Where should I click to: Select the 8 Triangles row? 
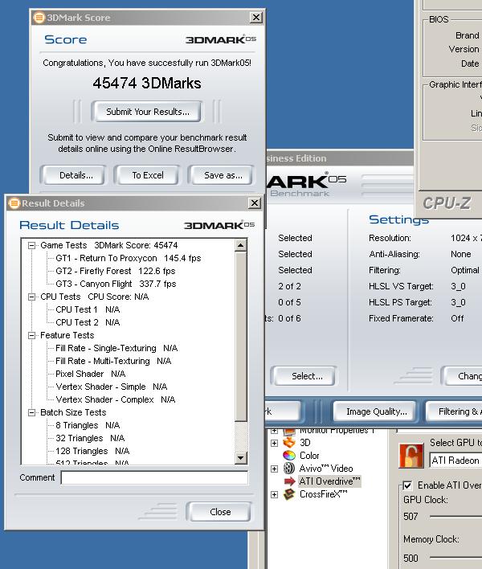(x=88, y=425)
